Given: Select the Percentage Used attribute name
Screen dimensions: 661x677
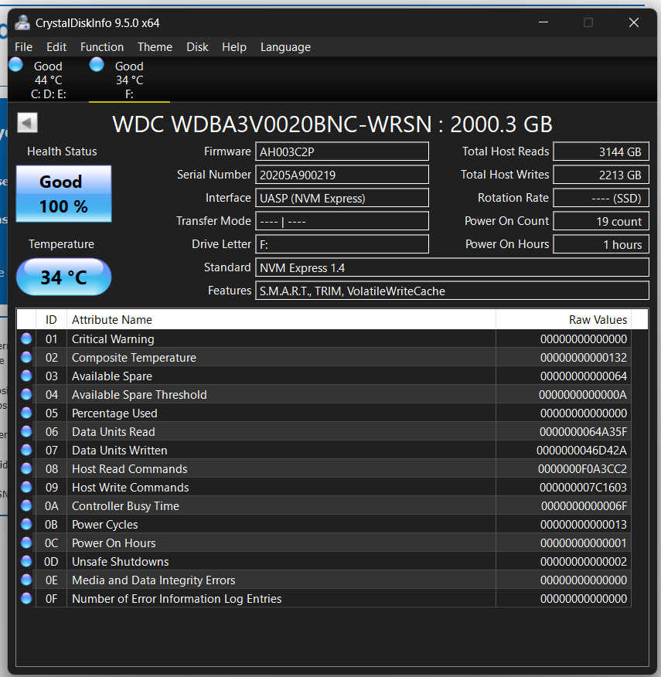Looking at the screenshot, I should (114, 413).
